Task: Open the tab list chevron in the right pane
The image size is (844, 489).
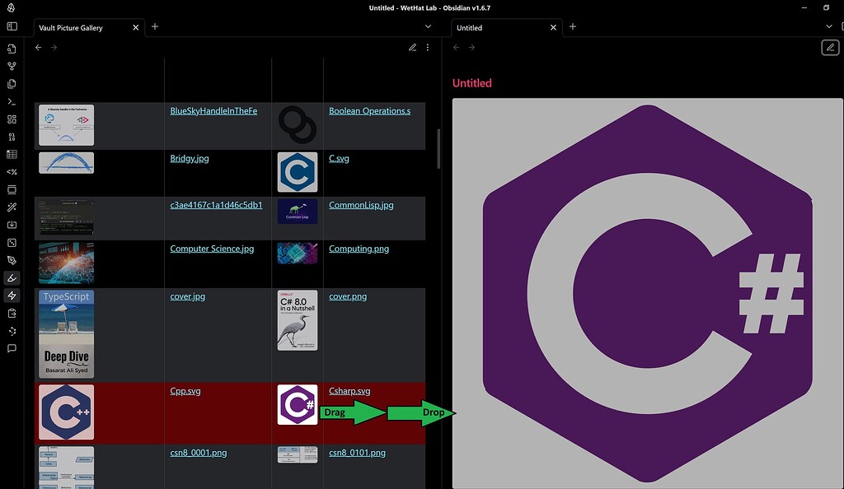Action: (828, 26)
